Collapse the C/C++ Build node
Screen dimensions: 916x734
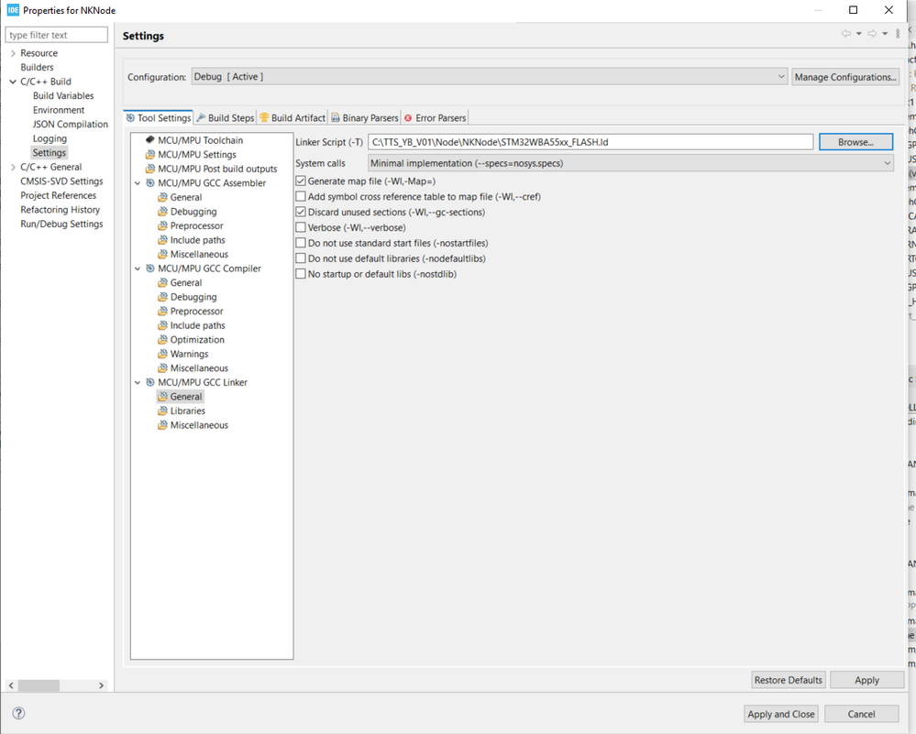click(x=13, y=82)
